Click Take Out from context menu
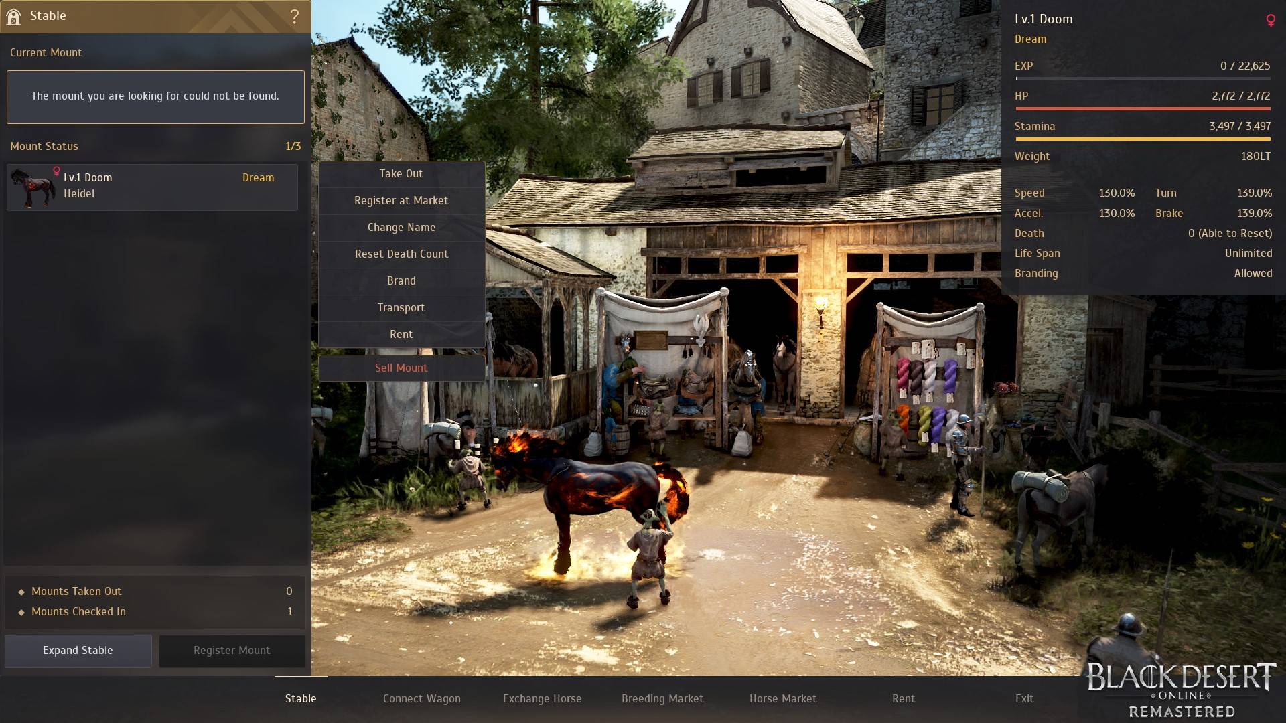The height and width of the screenshot is (723, 1286). click(400, 173)
